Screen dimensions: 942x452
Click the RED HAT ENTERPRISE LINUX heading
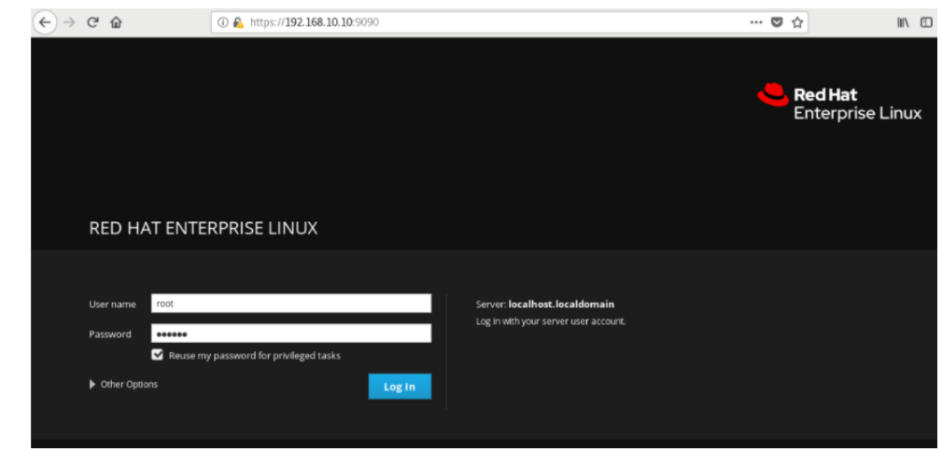(x=204, y=229)
